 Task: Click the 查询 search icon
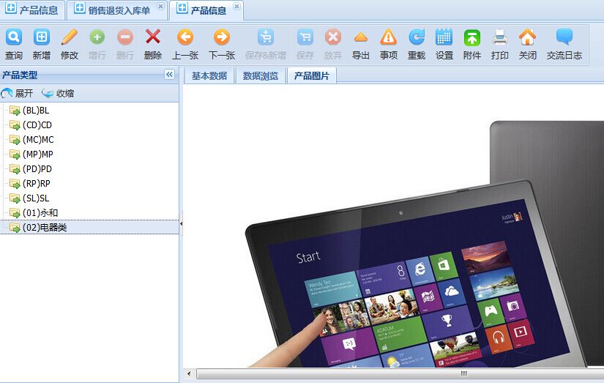point(13,38)
